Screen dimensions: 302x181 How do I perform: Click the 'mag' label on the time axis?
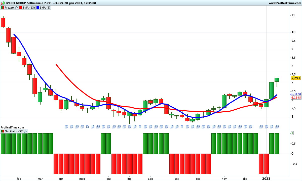82,179
